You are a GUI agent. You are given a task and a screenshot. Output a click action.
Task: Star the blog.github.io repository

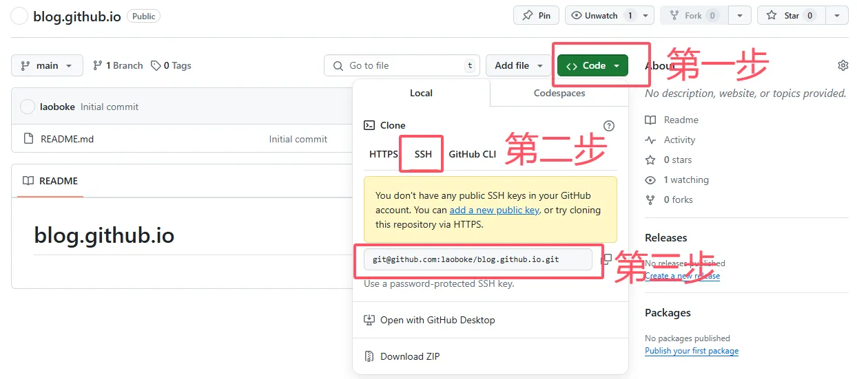point(791,15)
